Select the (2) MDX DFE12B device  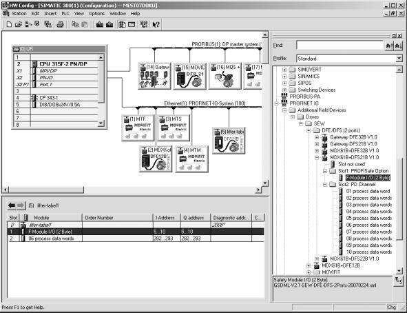pyautogui.click(x=156, y=159)
